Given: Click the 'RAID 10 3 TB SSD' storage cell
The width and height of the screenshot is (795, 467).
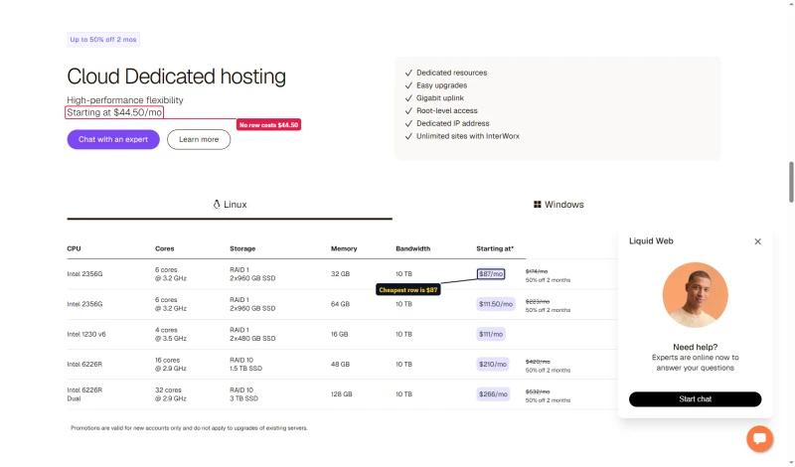Looking at the screenshot, I should [243, 394].
